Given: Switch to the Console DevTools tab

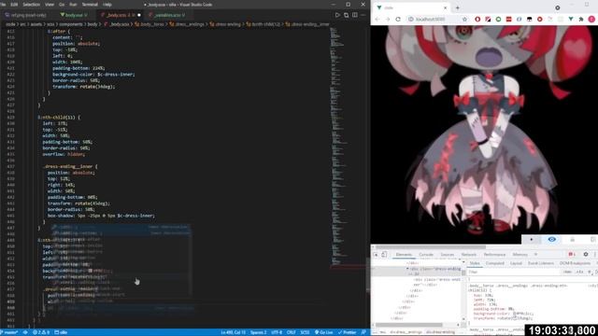Looking at the screenshot, I should 426,255.
